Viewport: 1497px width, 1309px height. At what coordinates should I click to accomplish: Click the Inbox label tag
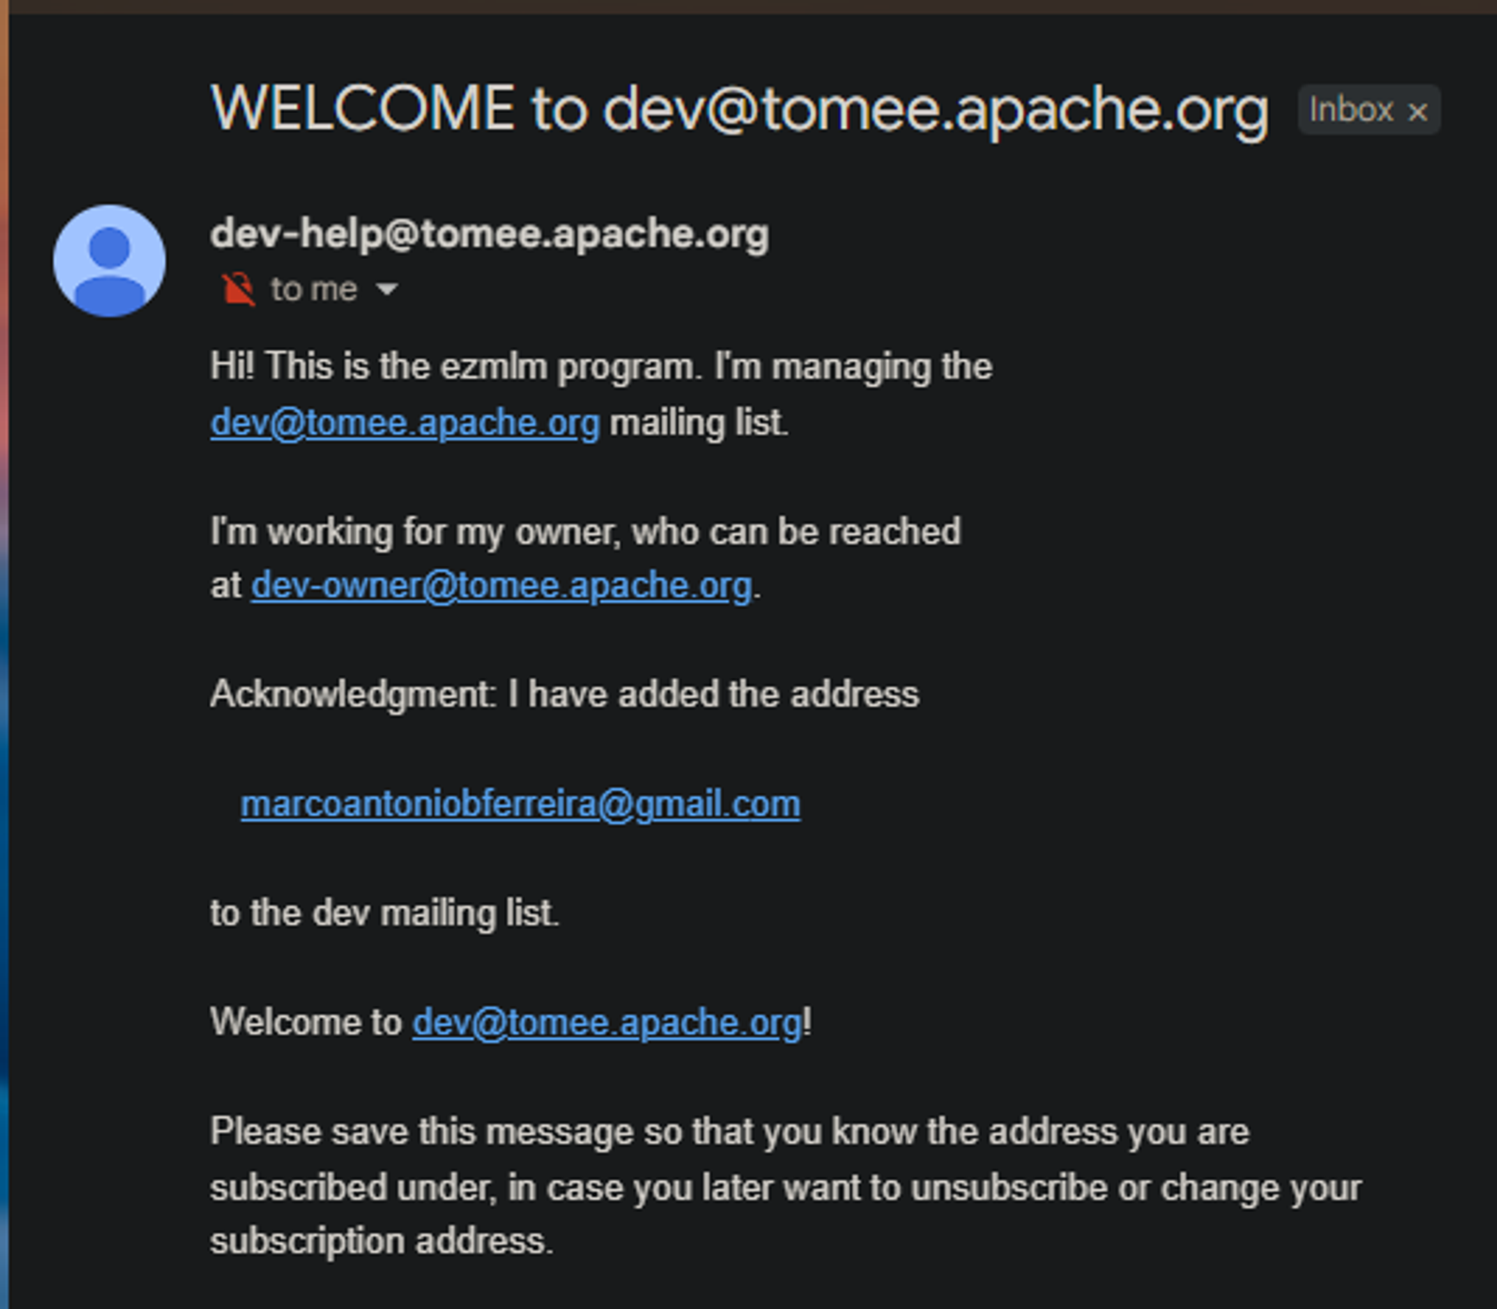coord(1351,110)
